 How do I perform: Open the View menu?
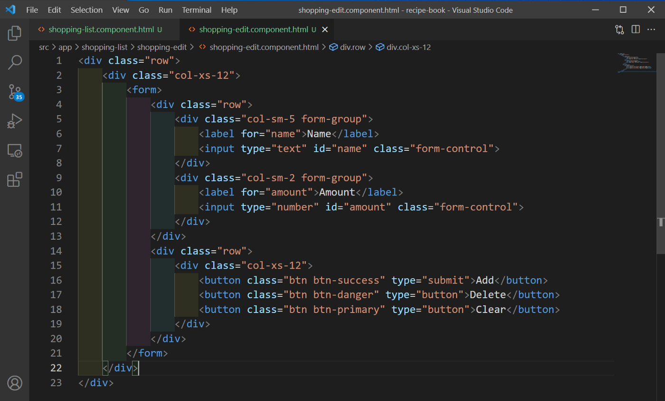pyautogui.click(x=121, y=10)
